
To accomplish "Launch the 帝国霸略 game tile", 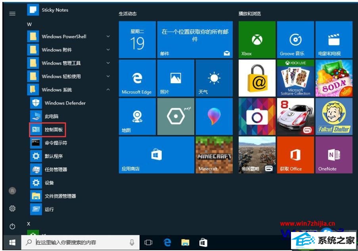I will [x=257, y=155].
